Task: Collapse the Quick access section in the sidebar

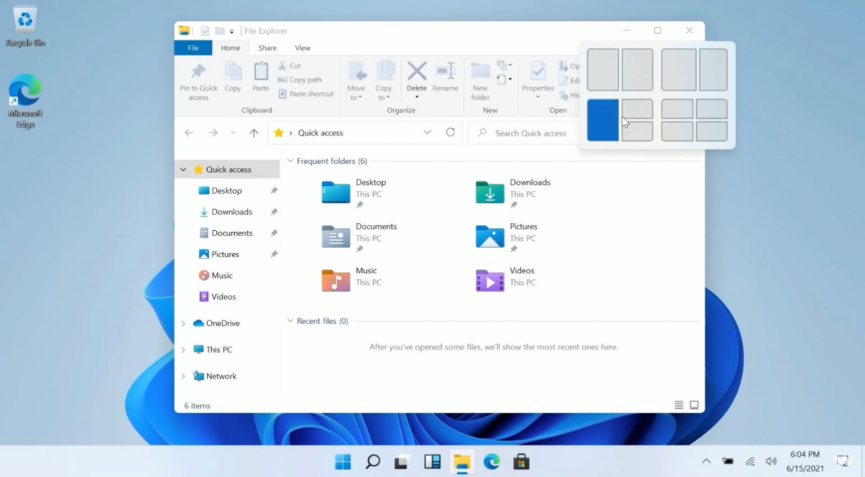Action: pos(182,169)
